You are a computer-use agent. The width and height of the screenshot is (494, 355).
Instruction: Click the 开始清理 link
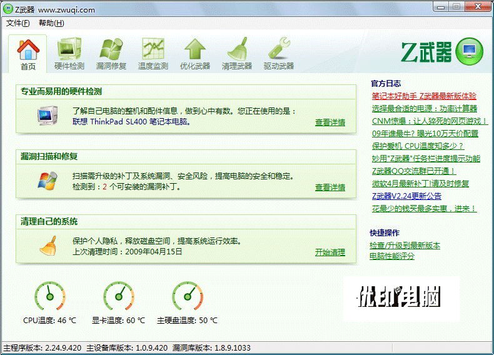click(330, 252)
